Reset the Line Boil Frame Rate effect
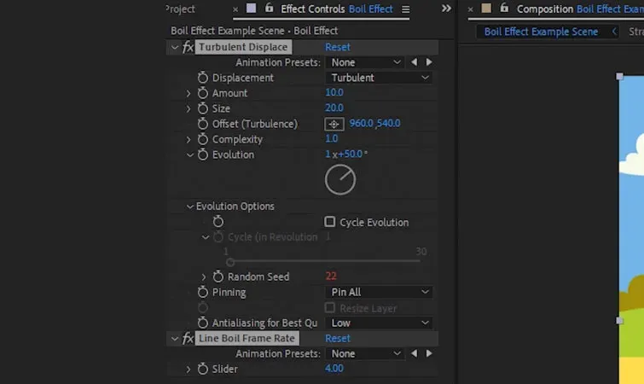This screenshot has height=384, width=644. (x=338, y=339)
